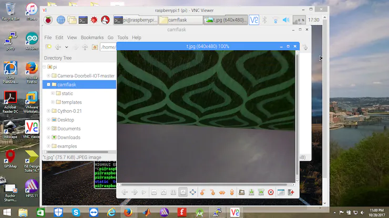Expand Camera-Doorbell-IOT-master folder
The width and height of the screenshot is (389, 218).
pyautogui.click(x=48, y=75)
